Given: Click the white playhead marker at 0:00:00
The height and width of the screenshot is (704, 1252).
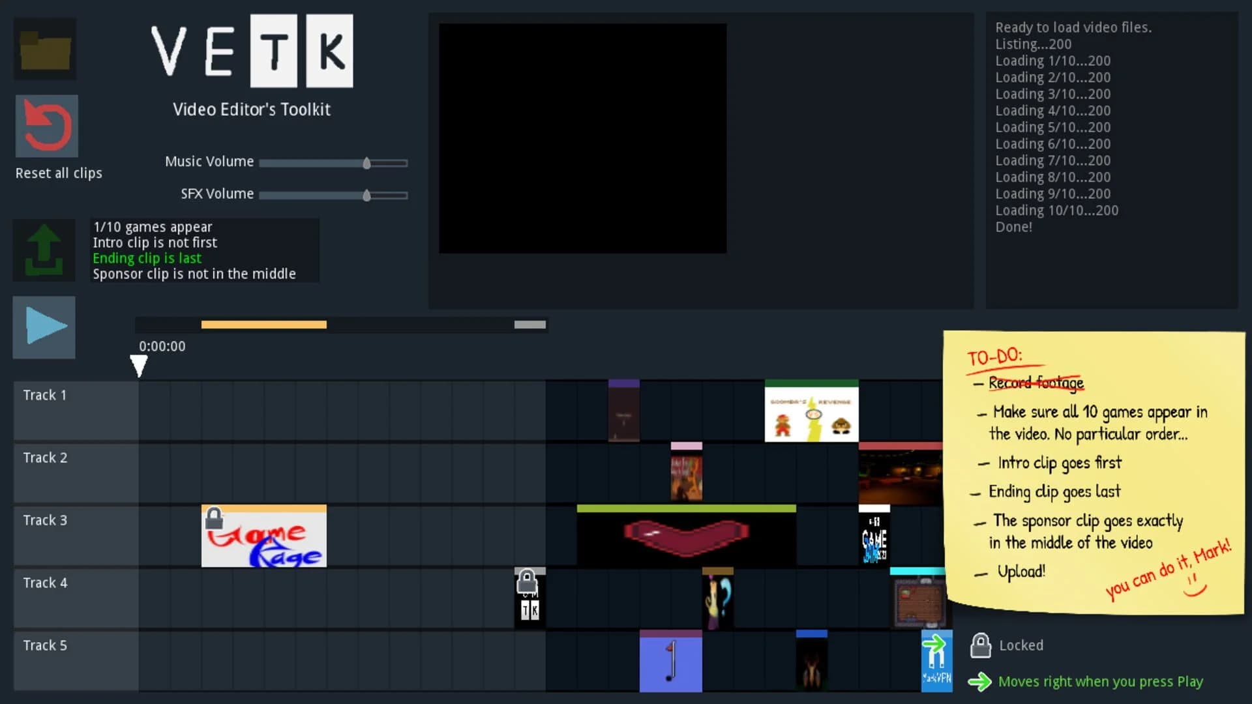Looking at the screenshot, I should [139, 366].
